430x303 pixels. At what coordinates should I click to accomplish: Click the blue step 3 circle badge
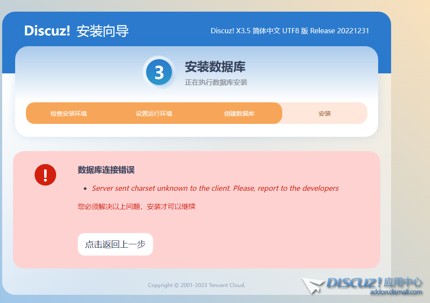pyautogui.click(x=159, y=73)
